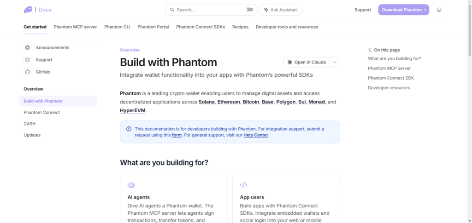472x223 pixels.
Task: Jump to What are you building for?
Action: click(395, 58)
